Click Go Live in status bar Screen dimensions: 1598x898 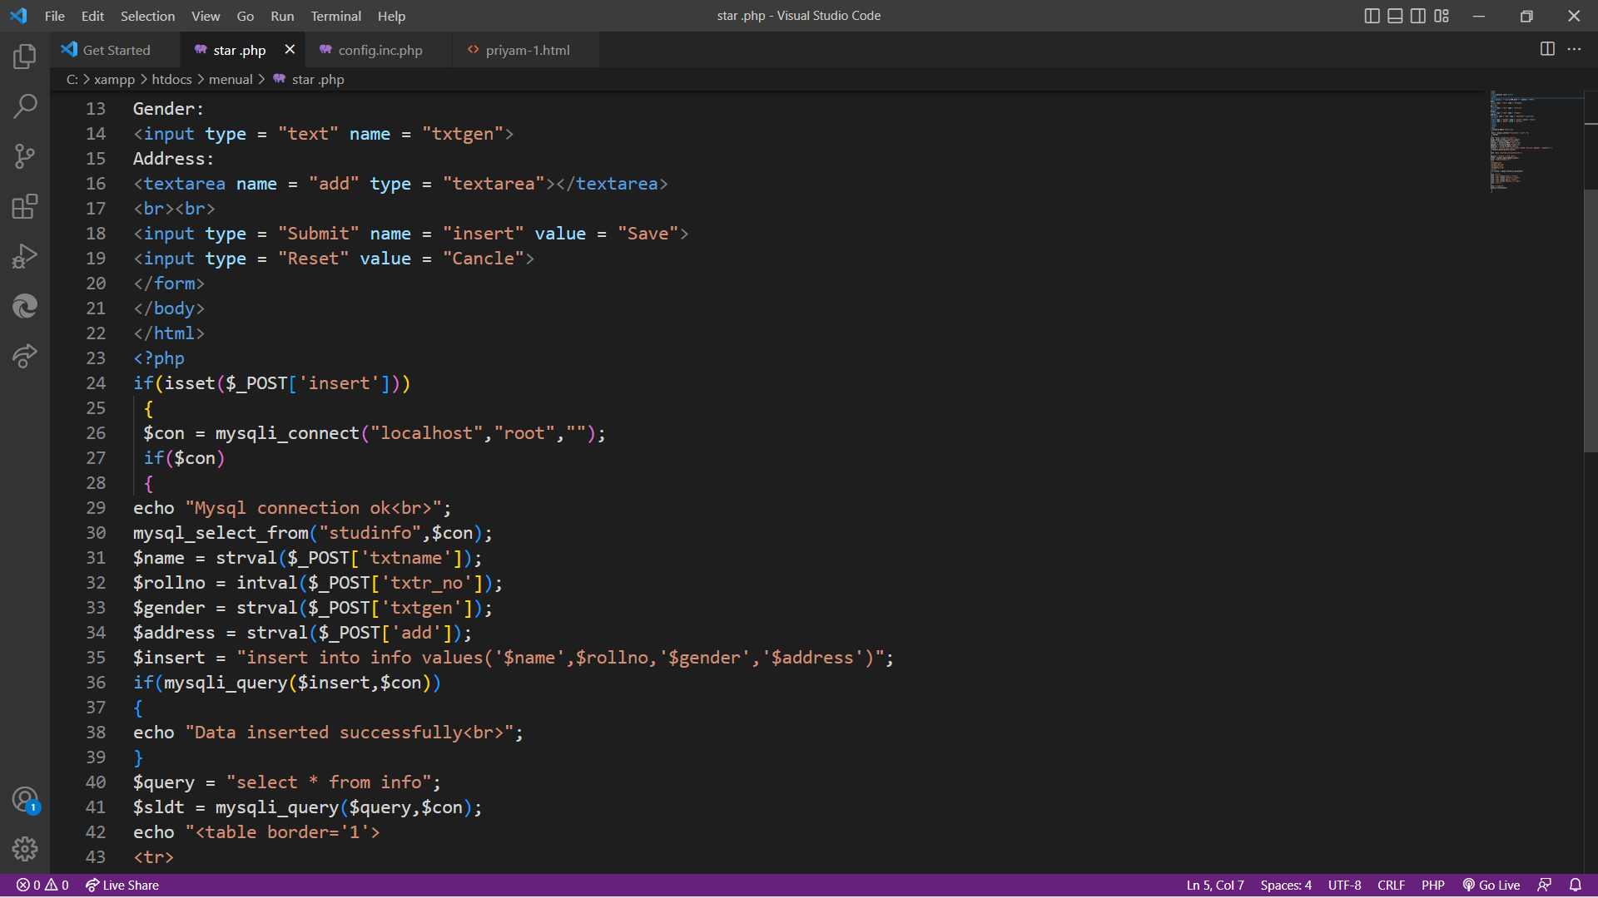(x=1491, y=885)
